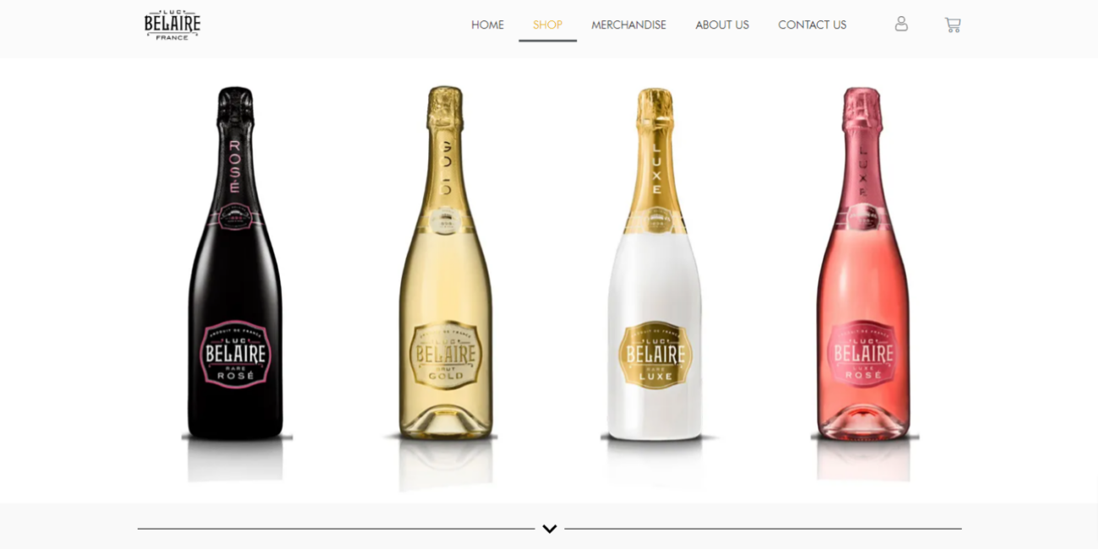Go to the HOME menu item
Viewport: 1098px width, 549px height.
487,24
